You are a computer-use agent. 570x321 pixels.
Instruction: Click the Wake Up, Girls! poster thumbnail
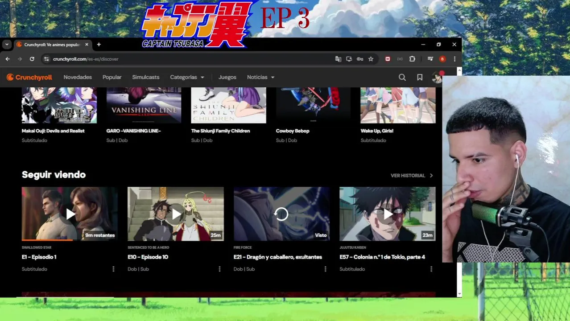tap(398, 105)
